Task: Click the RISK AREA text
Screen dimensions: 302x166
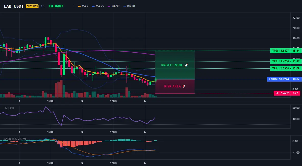Action: point(173,86)
